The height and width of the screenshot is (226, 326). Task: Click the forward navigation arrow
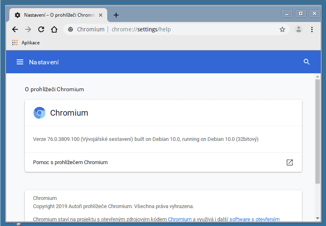[x=28, y=29]
